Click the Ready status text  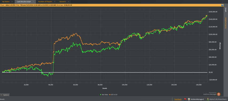click(2, 99)
